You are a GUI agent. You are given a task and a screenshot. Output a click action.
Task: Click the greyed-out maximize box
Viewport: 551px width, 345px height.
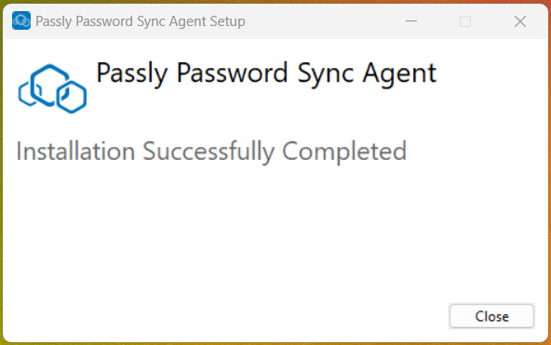[x=465, y=21]
